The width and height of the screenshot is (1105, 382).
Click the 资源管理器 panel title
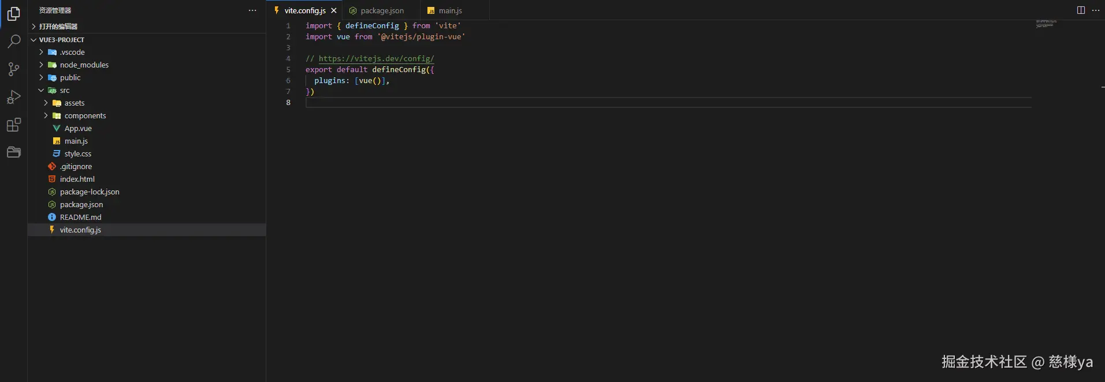click(55, 10)
